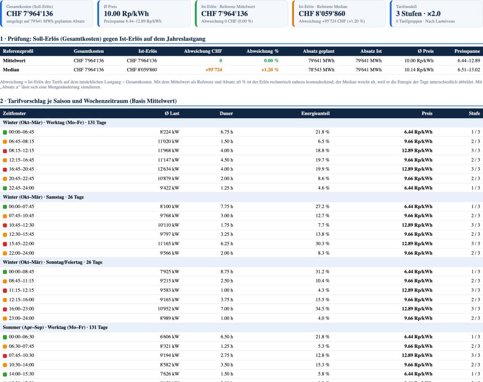This screenshot has width=483, height=382.
Task: Click the Zeitfenster column header
Action: [15, 113]
